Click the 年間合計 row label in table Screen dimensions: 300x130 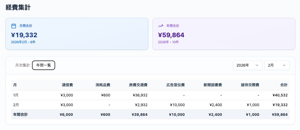20,115
